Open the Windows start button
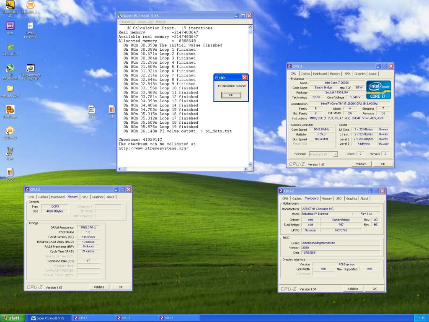Image resolution: width=429 pixels, height=322 pixels. 13,318
